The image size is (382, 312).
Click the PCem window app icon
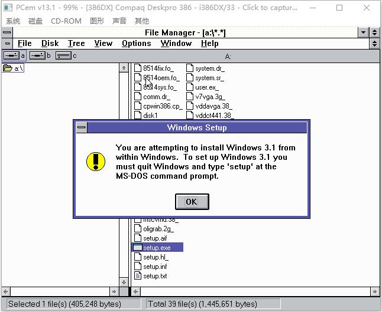8,8
